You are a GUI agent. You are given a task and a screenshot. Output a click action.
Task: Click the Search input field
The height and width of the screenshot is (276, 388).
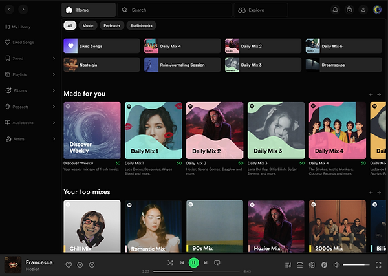click(175, 10)
